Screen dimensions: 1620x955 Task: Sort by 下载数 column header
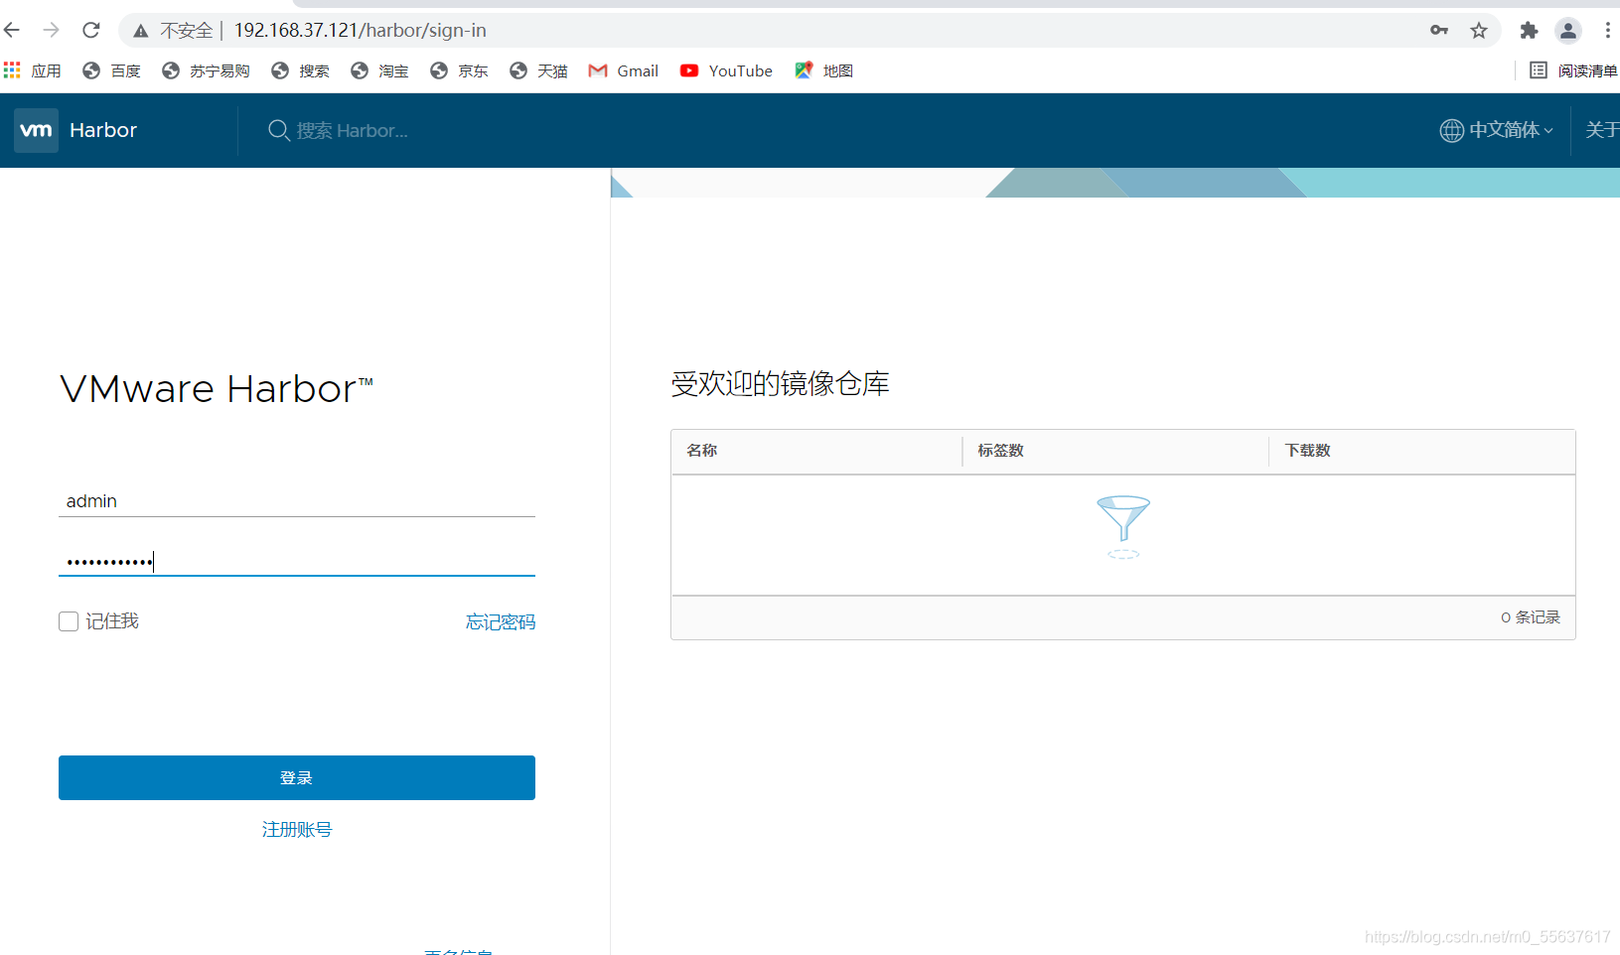[1307, 451]
